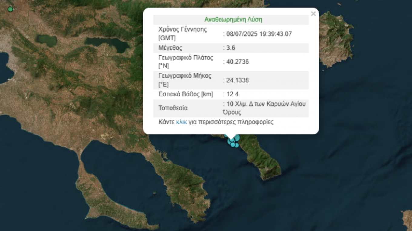Click the 'Εστιακό Βάθος [km]' label

coord(186,94)
